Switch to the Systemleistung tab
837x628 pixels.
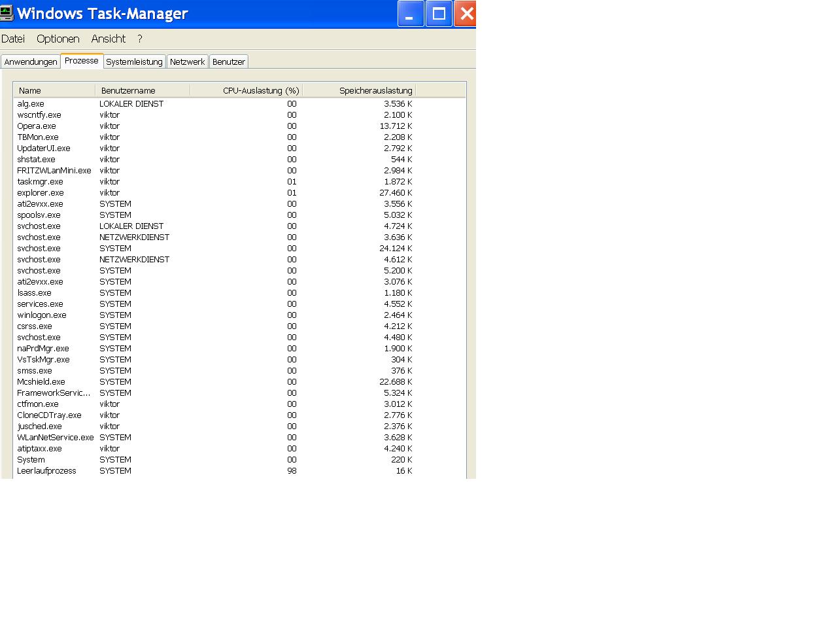(x=134, y=61)
